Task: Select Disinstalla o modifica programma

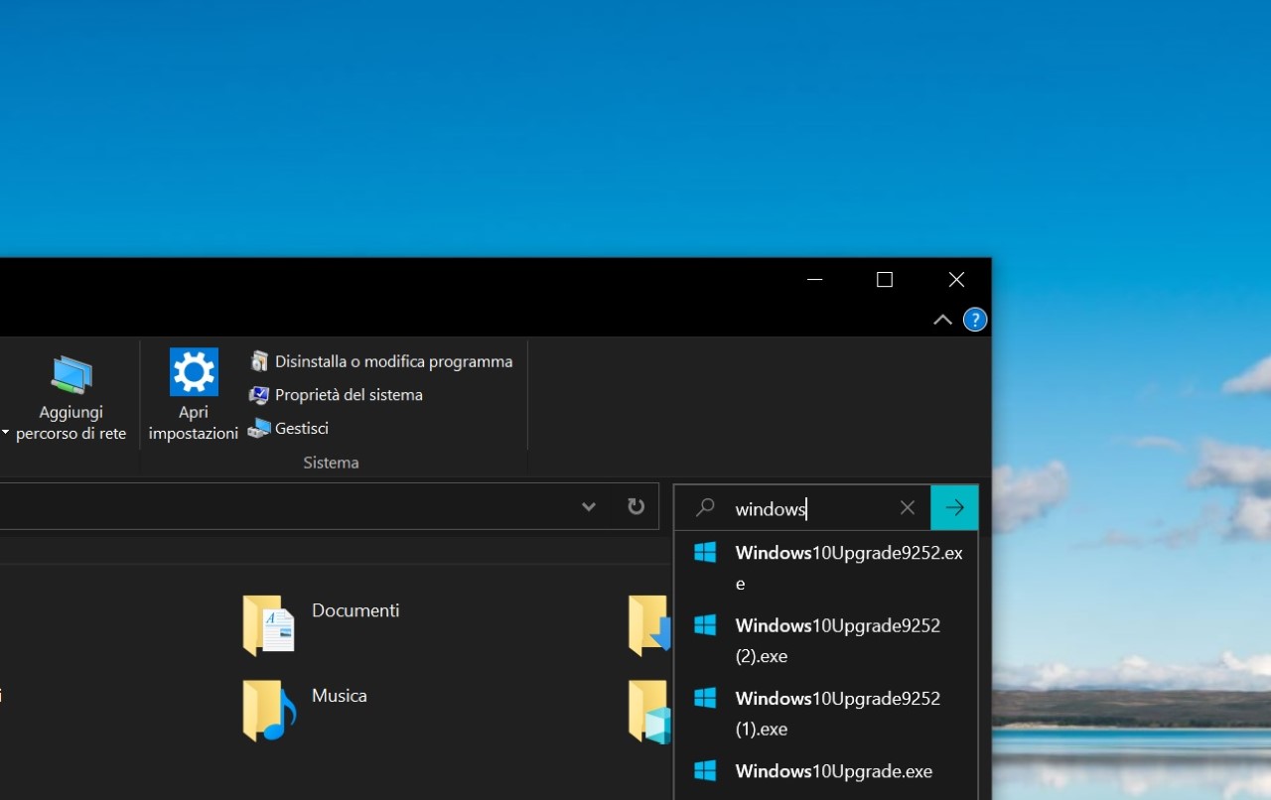Action: 381,361
